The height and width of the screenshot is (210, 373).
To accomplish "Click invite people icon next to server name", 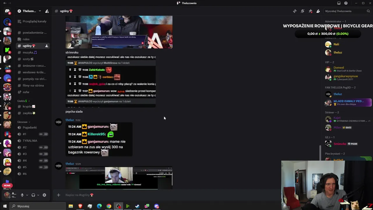I will [x=47, y=11].
